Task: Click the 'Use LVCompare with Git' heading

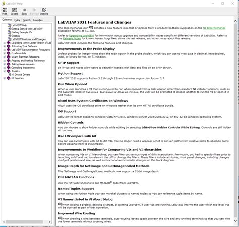Action: 77,136
